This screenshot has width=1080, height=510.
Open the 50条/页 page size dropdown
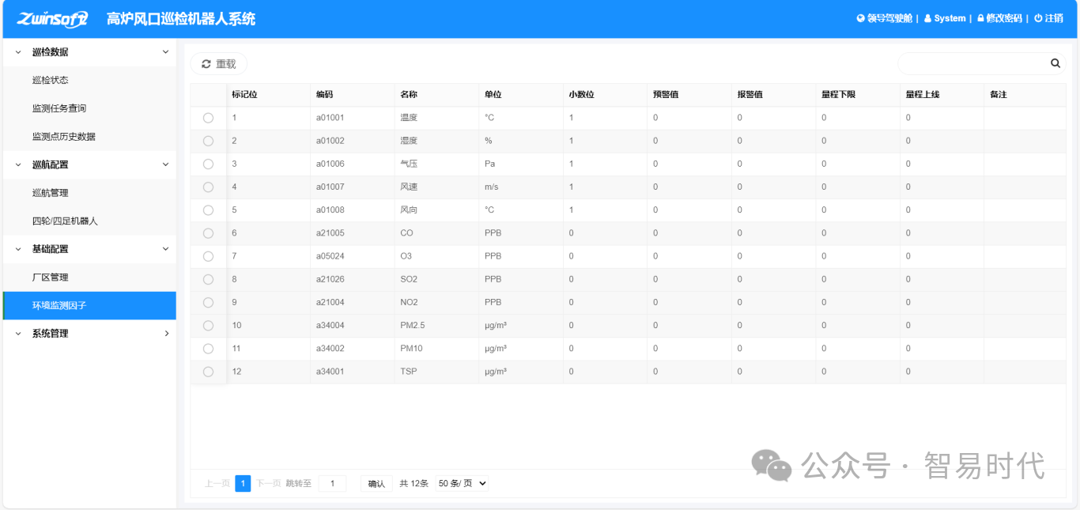coord(462,483)
